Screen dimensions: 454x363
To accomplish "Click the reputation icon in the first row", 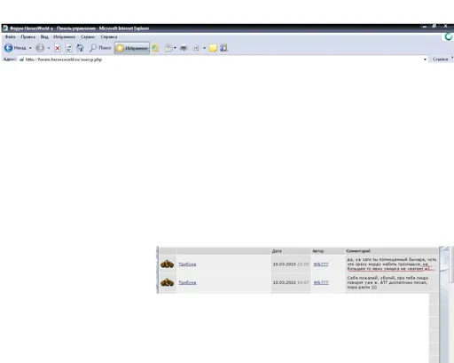I will pyautogui.click(x=167, y=264).
